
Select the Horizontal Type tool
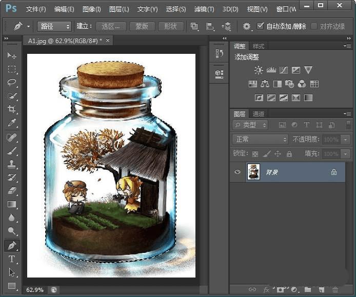12,259
